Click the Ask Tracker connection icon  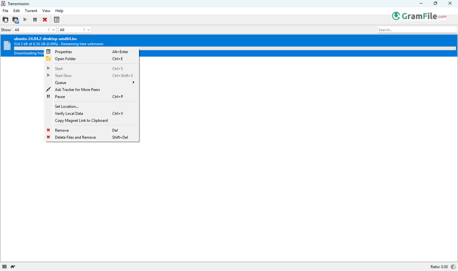(x=48, y=89)
